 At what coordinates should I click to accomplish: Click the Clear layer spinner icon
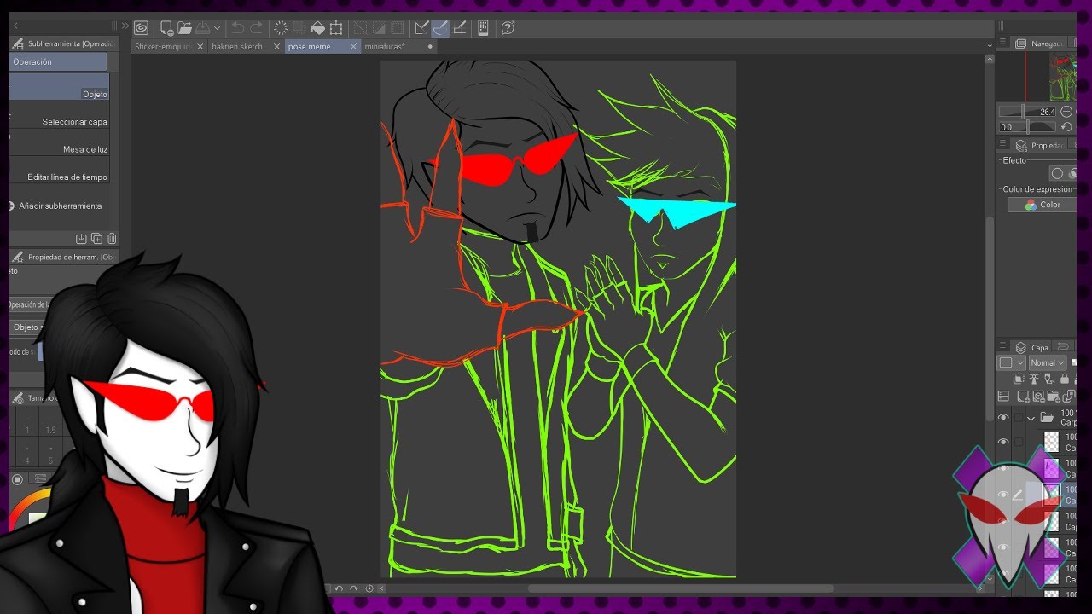point(281,28)
